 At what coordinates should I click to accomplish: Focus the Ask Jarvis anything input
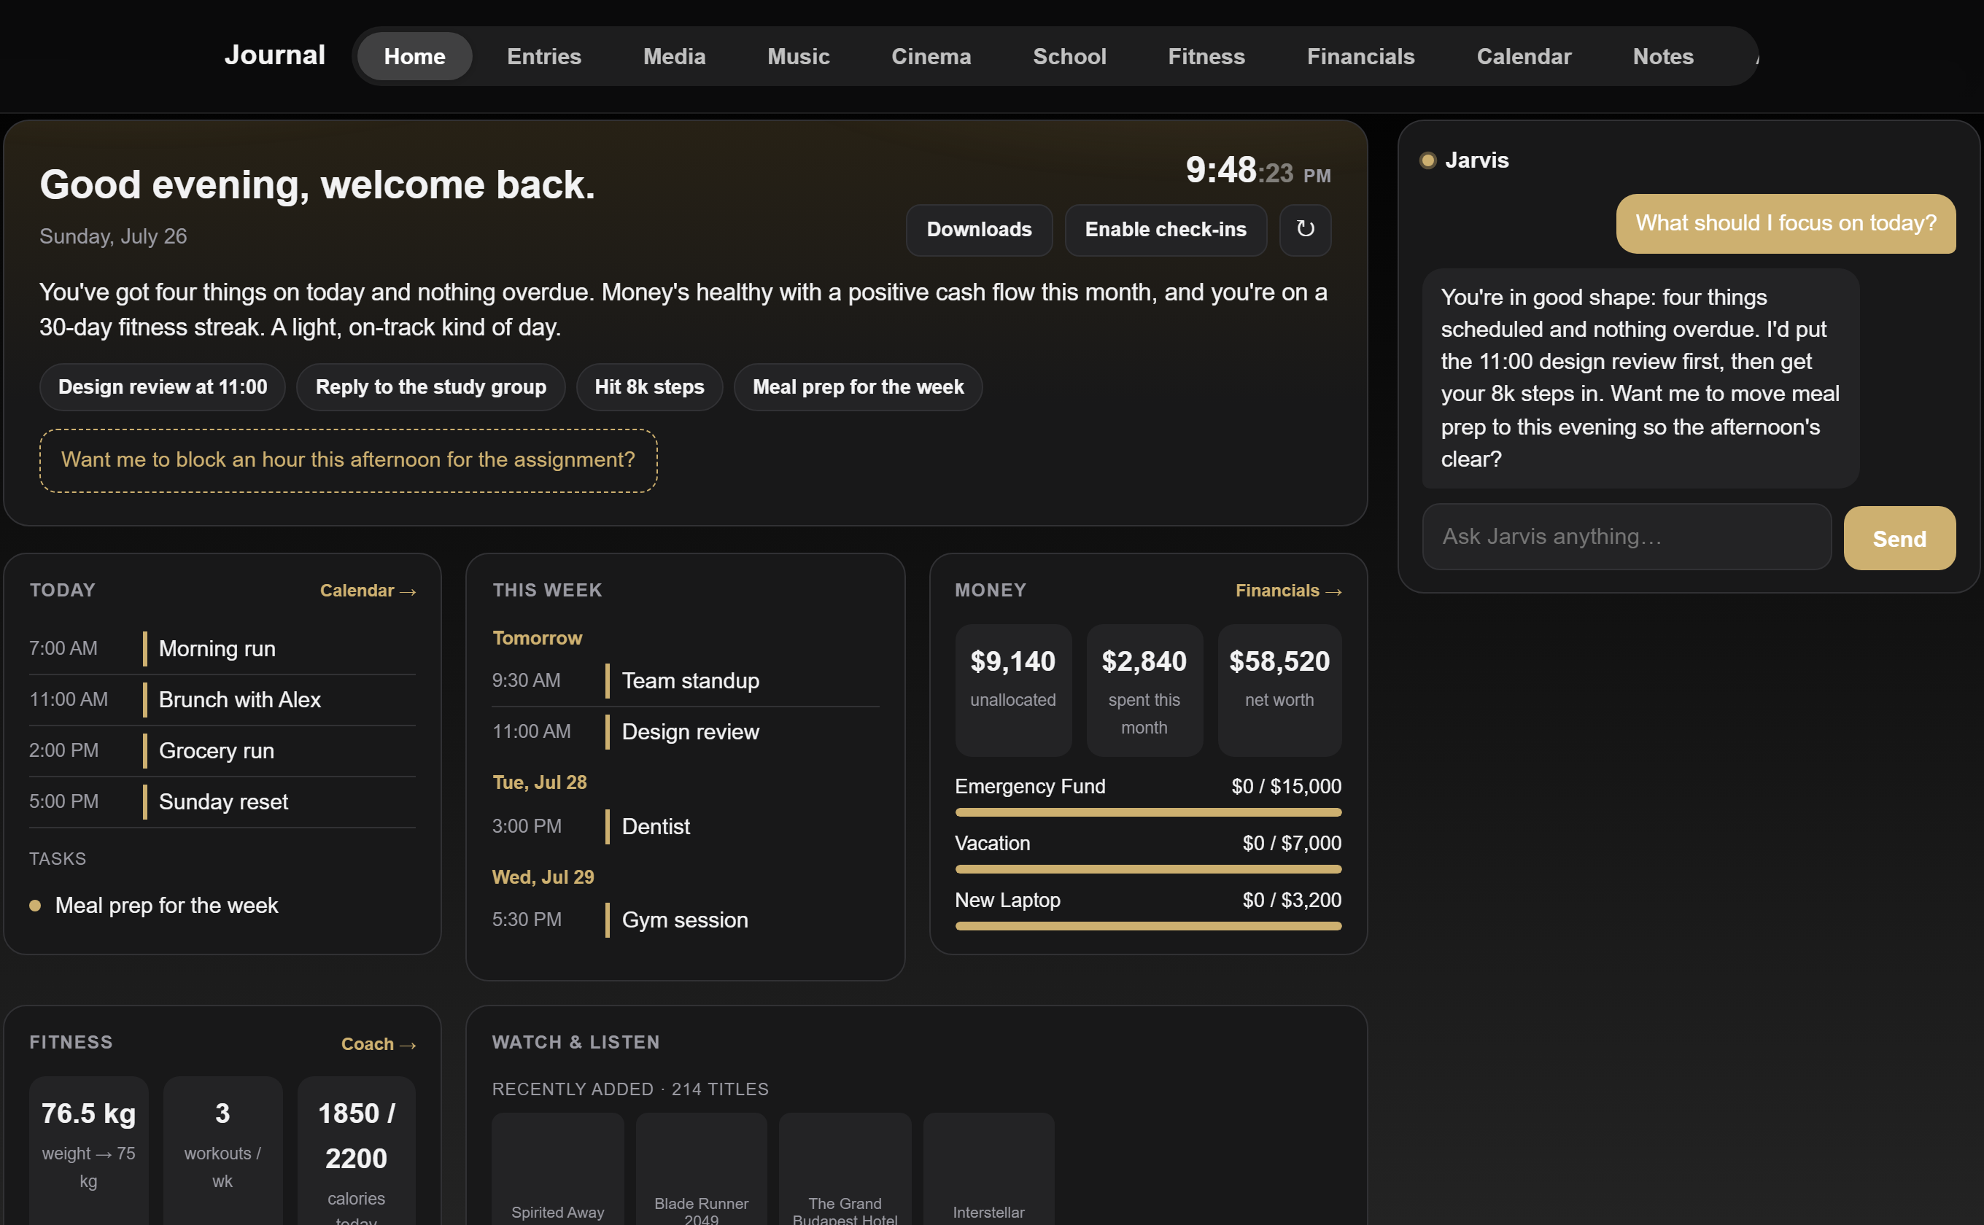tap(1626, 537)
